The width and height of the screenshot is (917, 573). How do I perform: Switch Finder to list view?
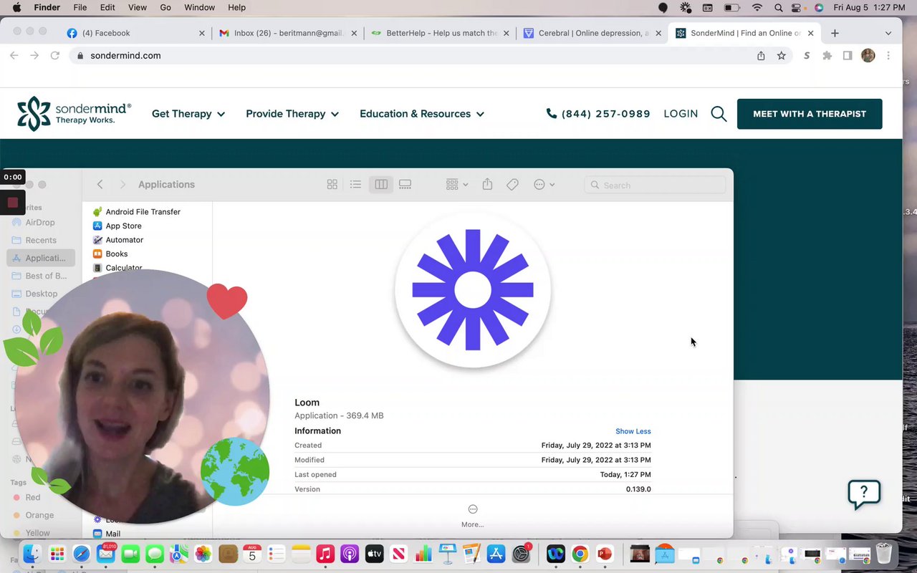click(355, 185)
